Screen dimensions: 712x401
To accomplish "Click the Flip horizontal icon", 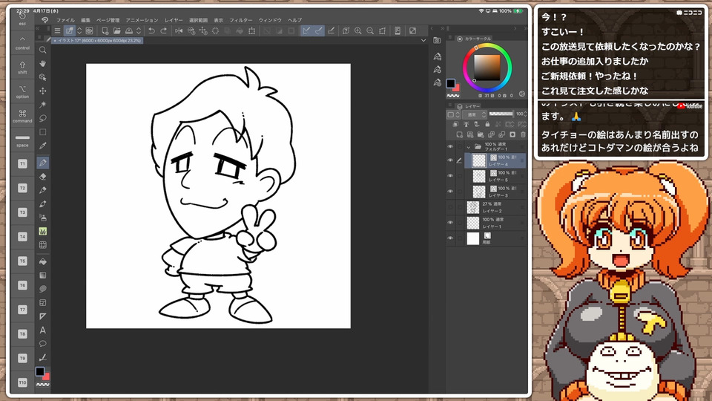I will coord(179,30).
